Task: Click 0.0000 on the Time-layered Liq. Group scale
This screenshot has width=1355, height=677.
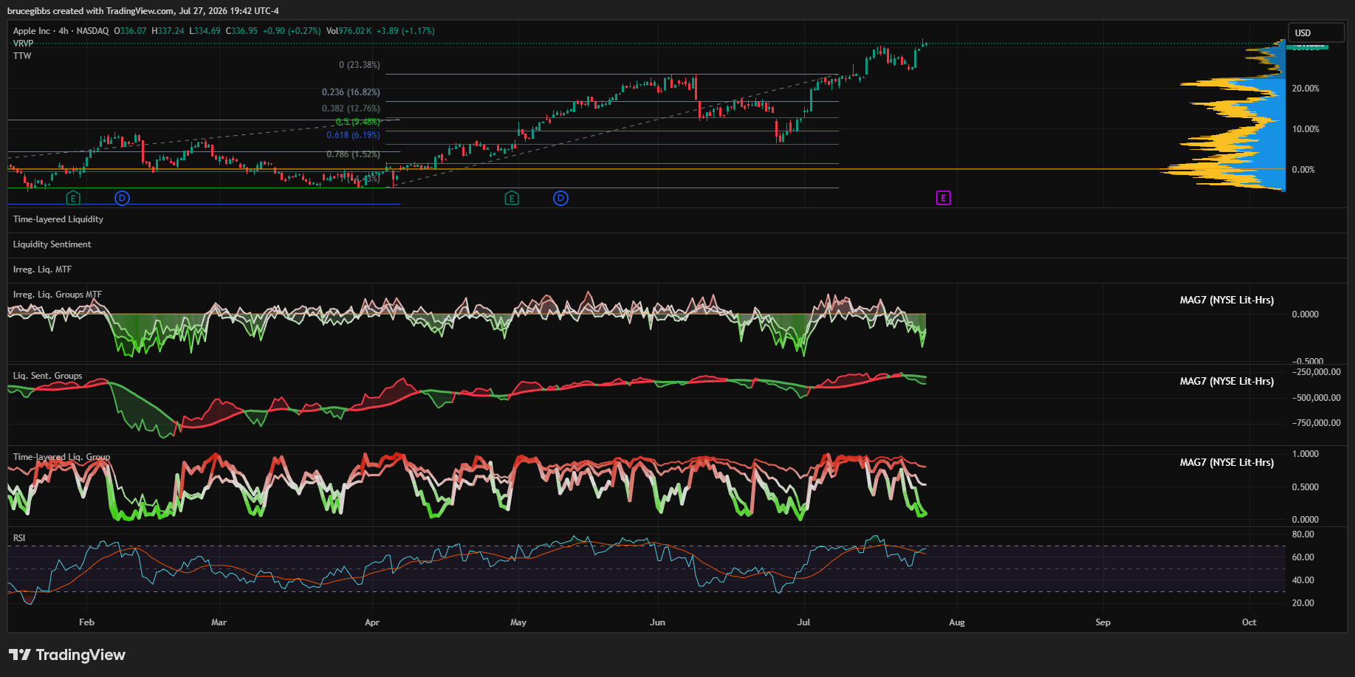Action: pos(1306,520)
